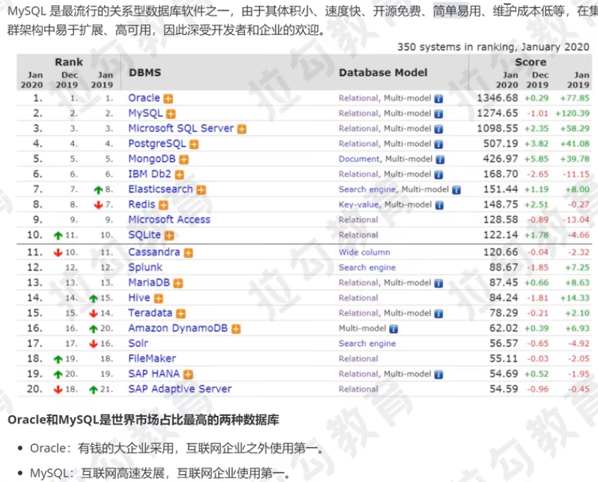Open the Elasticsearch link
598x482 pixels.
(160, 189)
